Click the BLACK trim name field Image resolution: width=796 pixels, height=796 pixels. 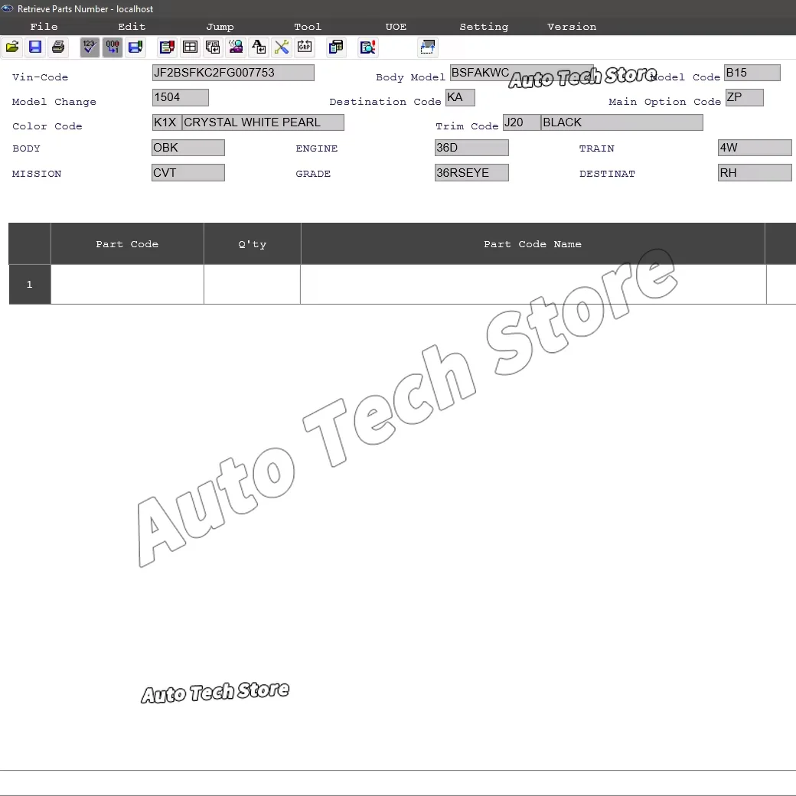pyautogui.click(x=621, y=122)
